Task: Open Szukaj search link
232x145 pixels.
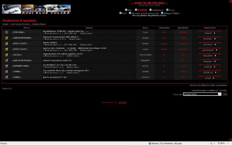Action: tap(142, 10)
